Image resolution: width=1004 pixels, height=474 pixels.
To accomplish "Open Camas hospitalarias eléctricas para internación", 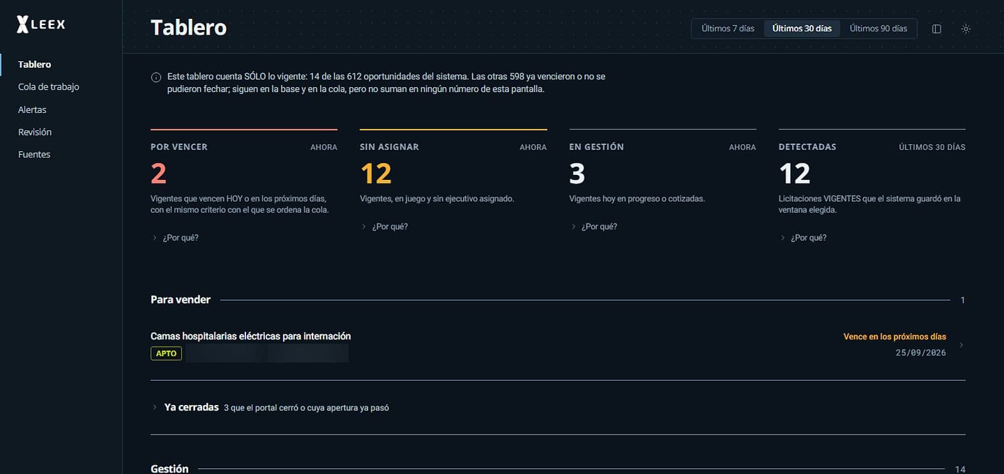I will point(250,336).
